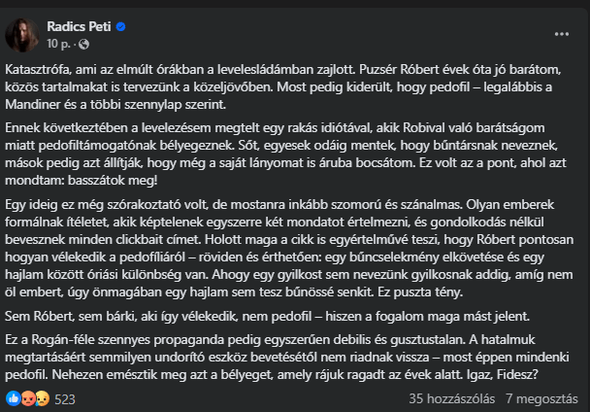The width and height of the screenshot is (590, 412).
Task: Click the angry face reaction icon
Action: point(28,398)
